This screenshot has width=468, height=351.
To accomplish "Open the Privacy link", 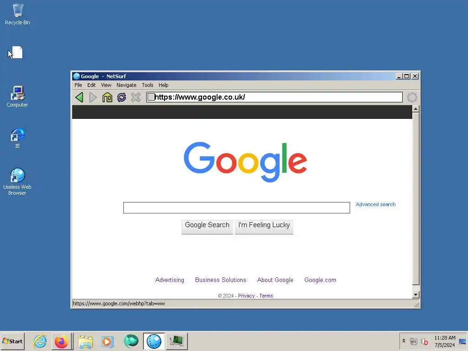I will point(246,296).
